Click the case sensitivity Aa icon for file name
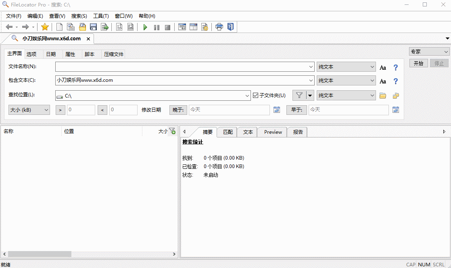This screenshot has height=268, width=451. point(382,67)
